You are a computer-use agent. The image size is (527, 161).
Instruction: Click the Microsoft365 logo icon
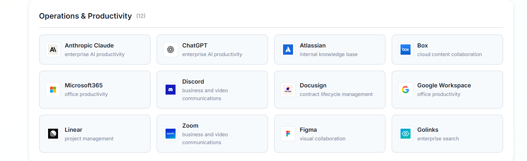pos(53,90)
